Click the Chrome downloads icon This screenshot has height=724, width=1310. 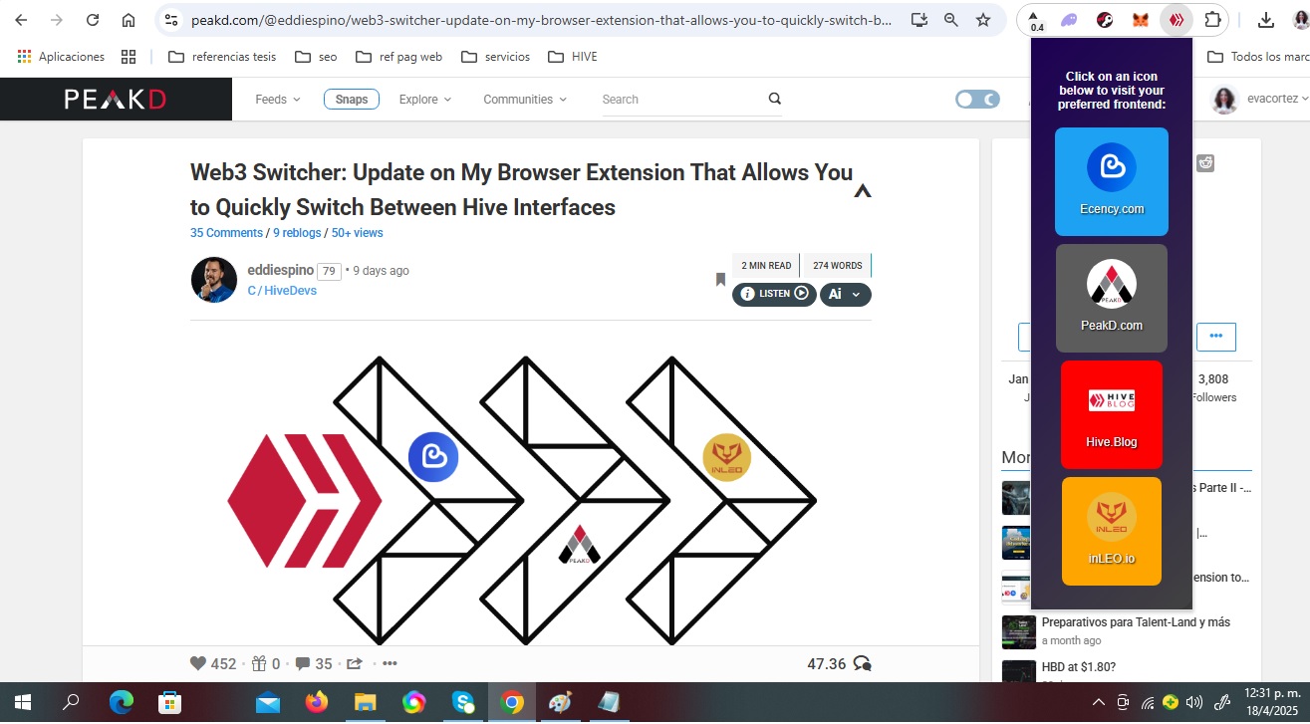1266,20
